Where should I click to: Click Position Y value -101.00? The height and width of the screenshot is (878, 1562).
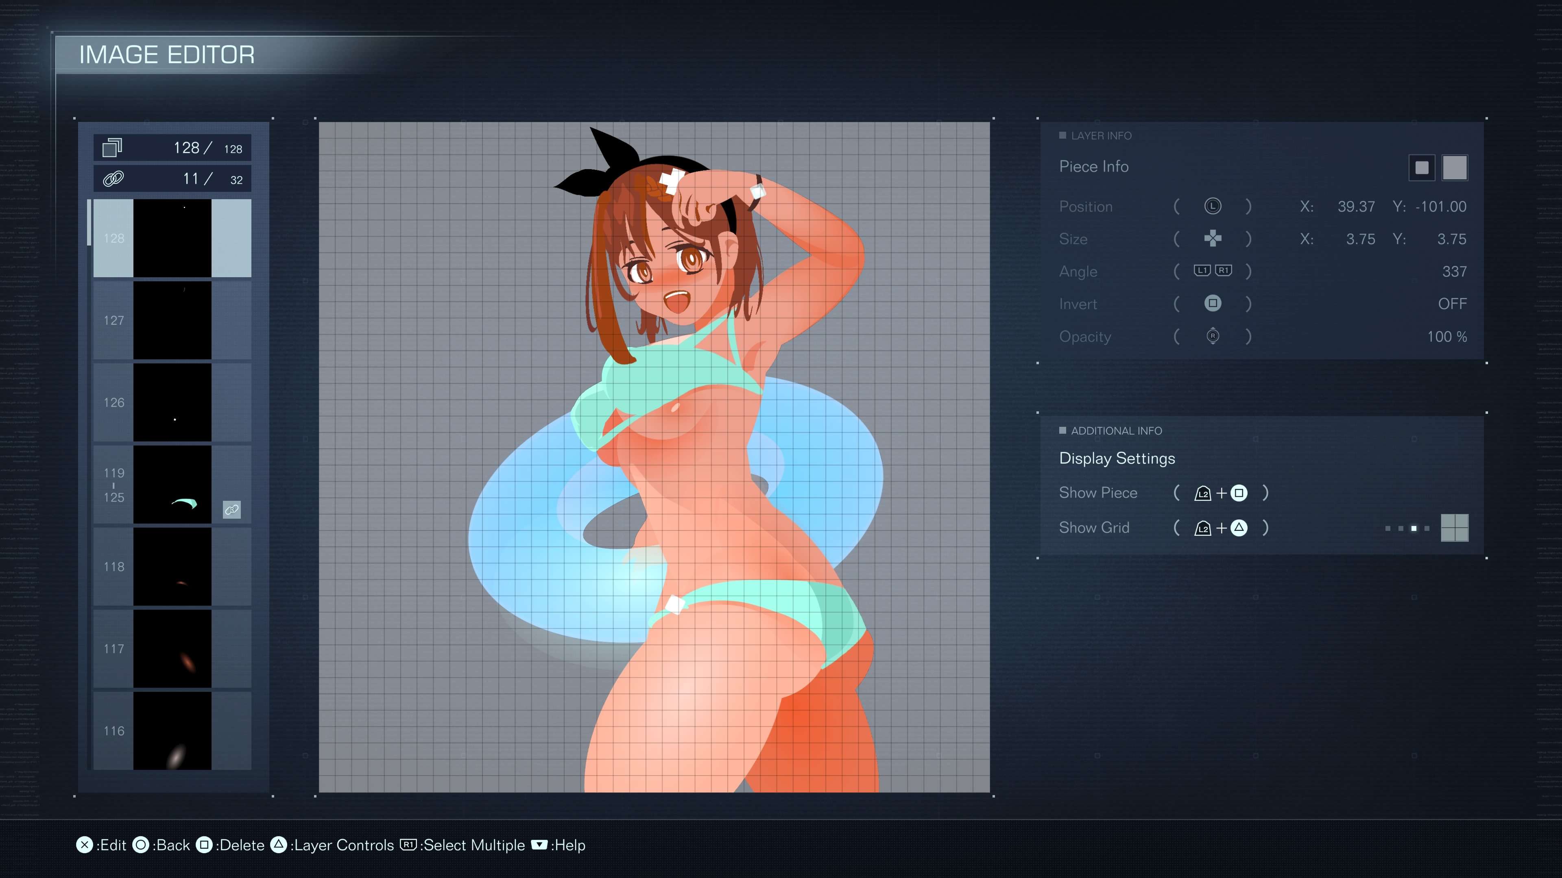1441,206
